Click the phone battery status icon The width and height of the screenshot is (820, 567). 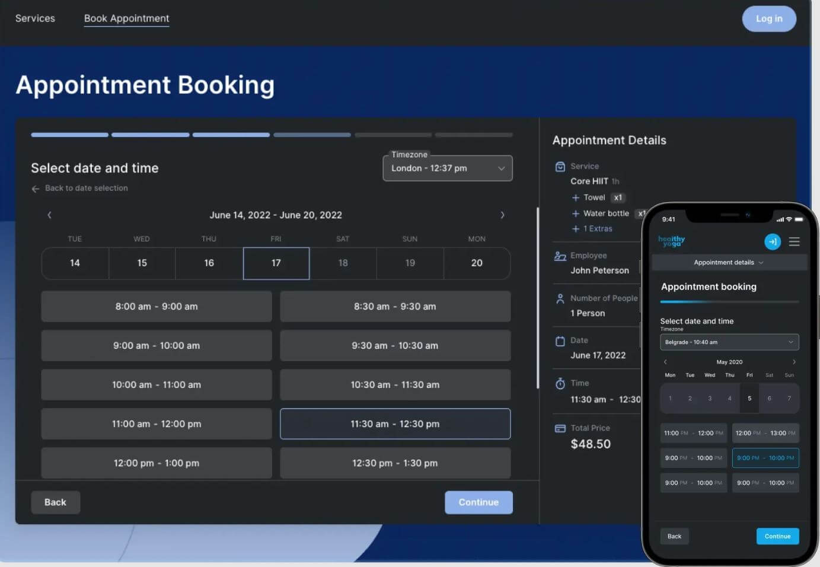[799, 219]
